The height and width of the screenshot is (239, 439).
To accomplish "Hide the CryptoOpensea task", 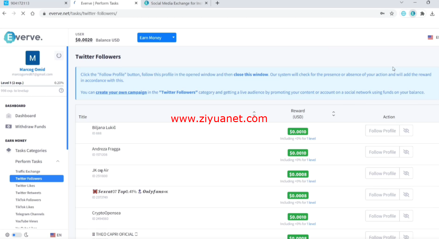I will 406,216.
